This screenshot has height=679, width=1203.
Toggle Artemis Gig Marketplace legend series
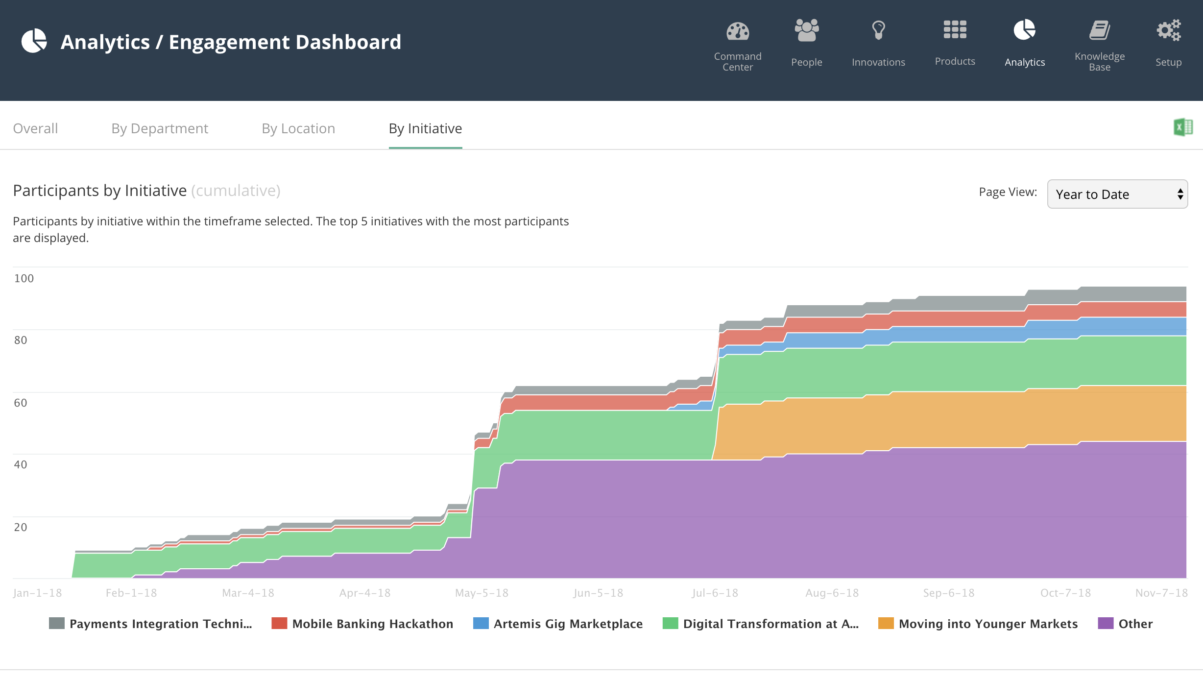(x=558, y=624)
